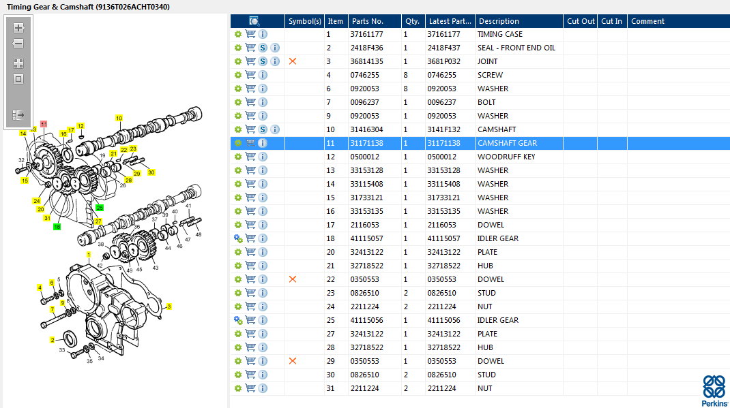Select part number 31733121 cell
The height and width of the screenshot is (408, 730).
tap(366, 198)
